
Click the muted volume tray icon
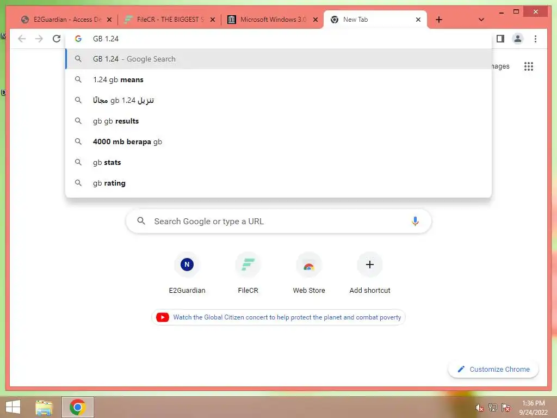(x=479, y=408)
